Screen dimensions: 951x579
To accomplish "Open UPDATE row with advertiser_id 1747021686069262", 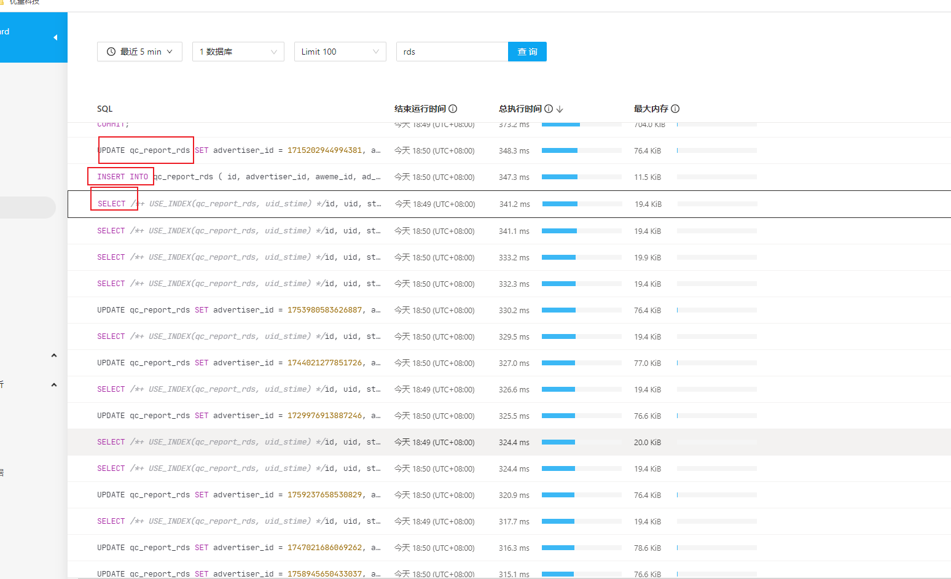I will [509, 548].
